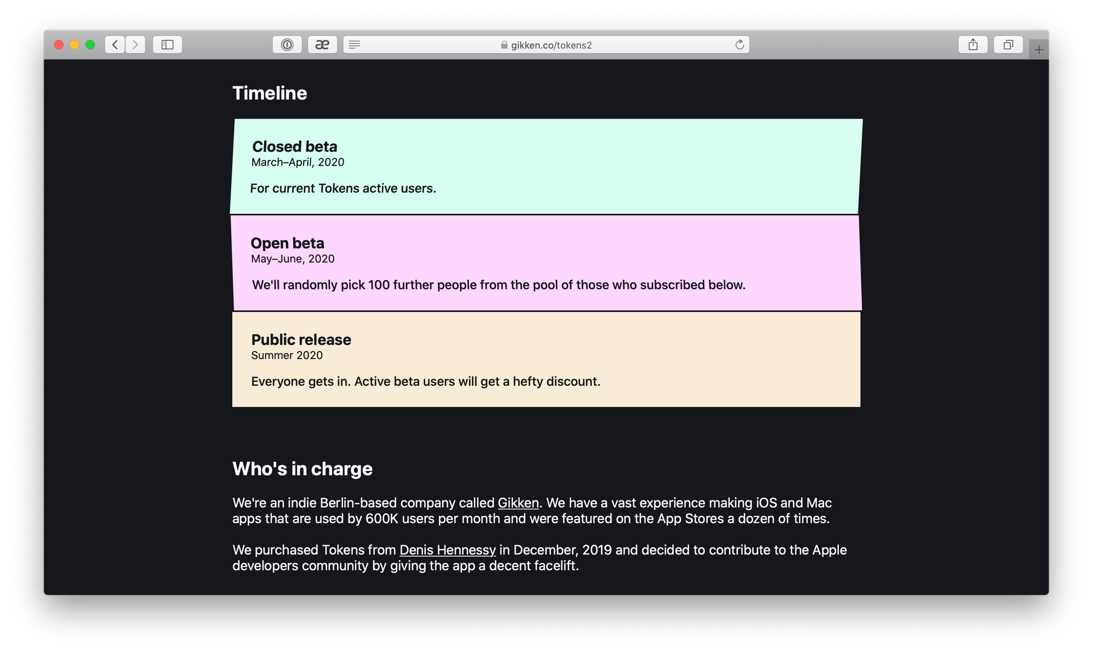Image resolution: width=1093 pixels, height=653 pixels.
Task: Zoom window with the green maximize button
Action: pyautogui.click(x=90, y=45)
